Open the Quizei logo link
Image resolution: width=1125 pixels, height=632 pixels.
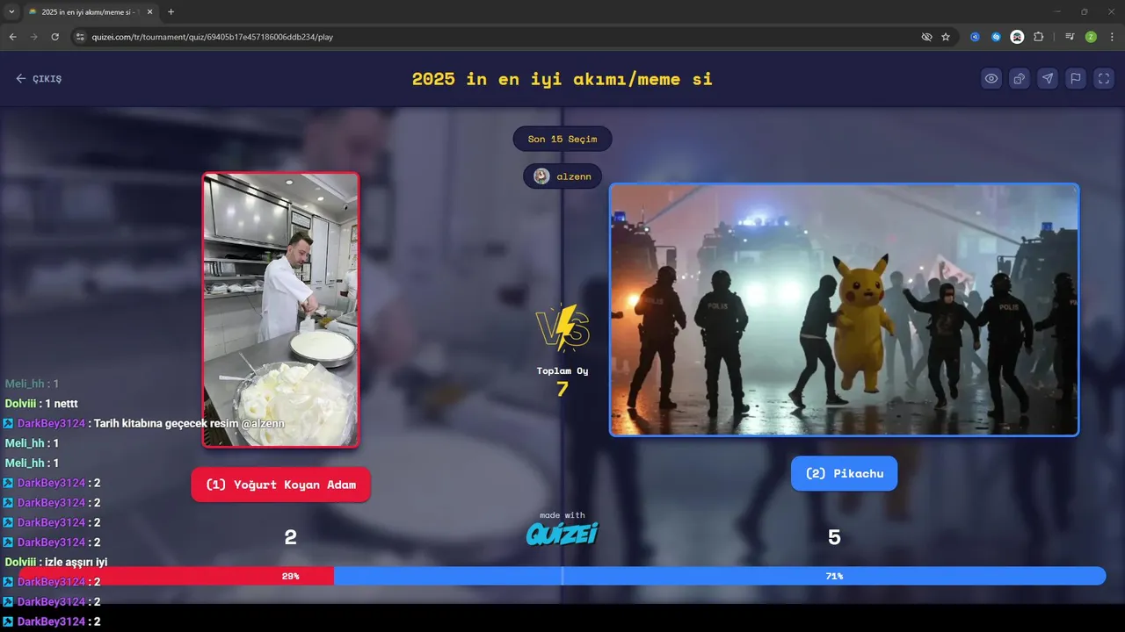[x=562, y=533]
